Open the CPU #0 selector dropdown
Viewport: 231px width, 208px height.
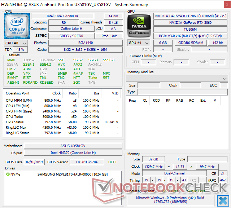[14, 43]
